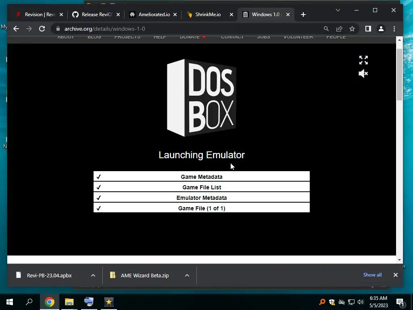Click the Emulator Metadata row
Image resolution: width=413 pixels, height=310 pixels.
202,197
